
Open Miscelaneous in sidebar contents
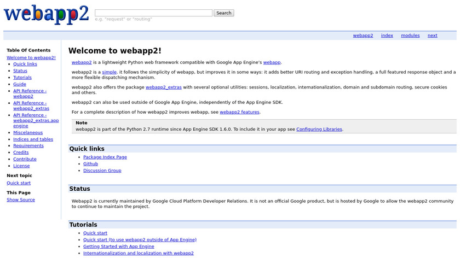pos(28,133)
